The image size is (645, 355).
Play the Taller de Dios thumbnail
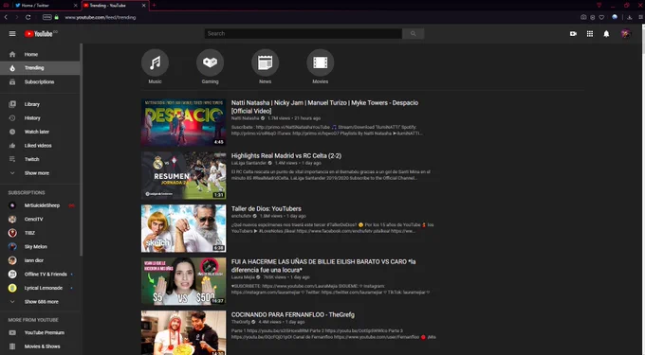183,228
